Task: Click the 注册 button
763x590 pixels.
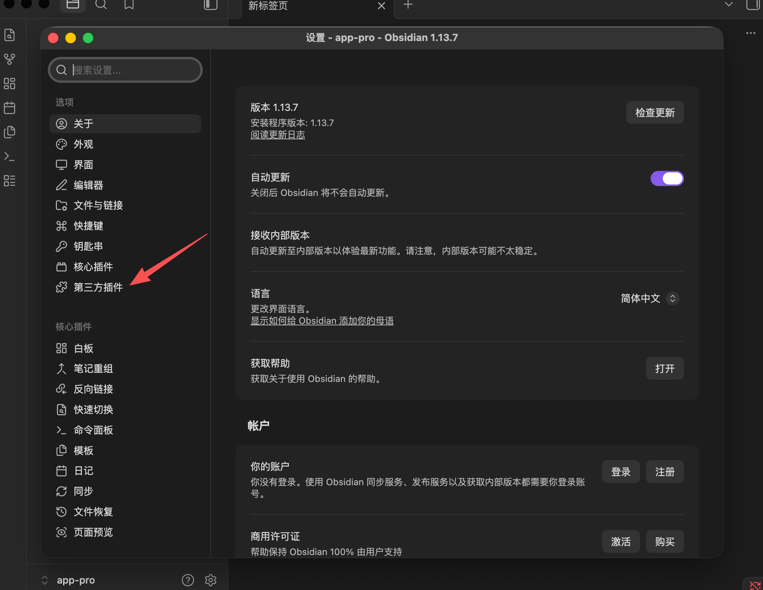Action: pyautogui.click(x=665, y=472)
